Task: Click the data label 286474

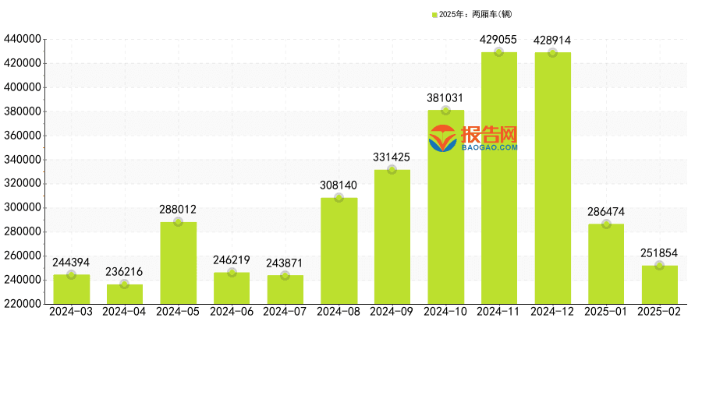Action: point(606,212)
